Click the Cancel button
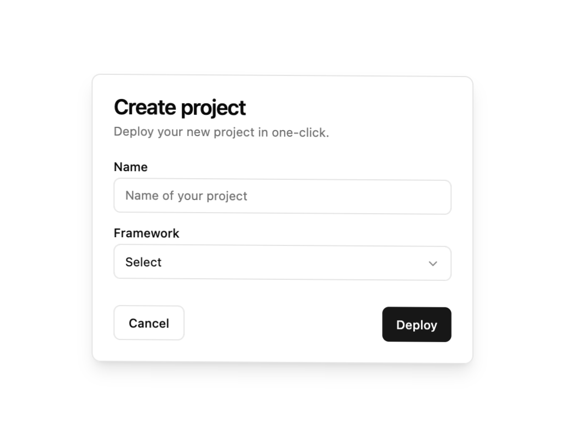The width and height of the screenshot is (578, 446). (x=149, y=322)
